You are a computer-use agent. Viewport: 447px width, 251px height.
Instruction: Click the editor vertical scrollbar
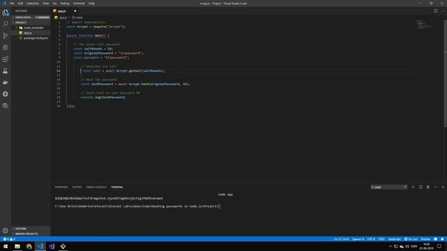click(x=445, y=74)
